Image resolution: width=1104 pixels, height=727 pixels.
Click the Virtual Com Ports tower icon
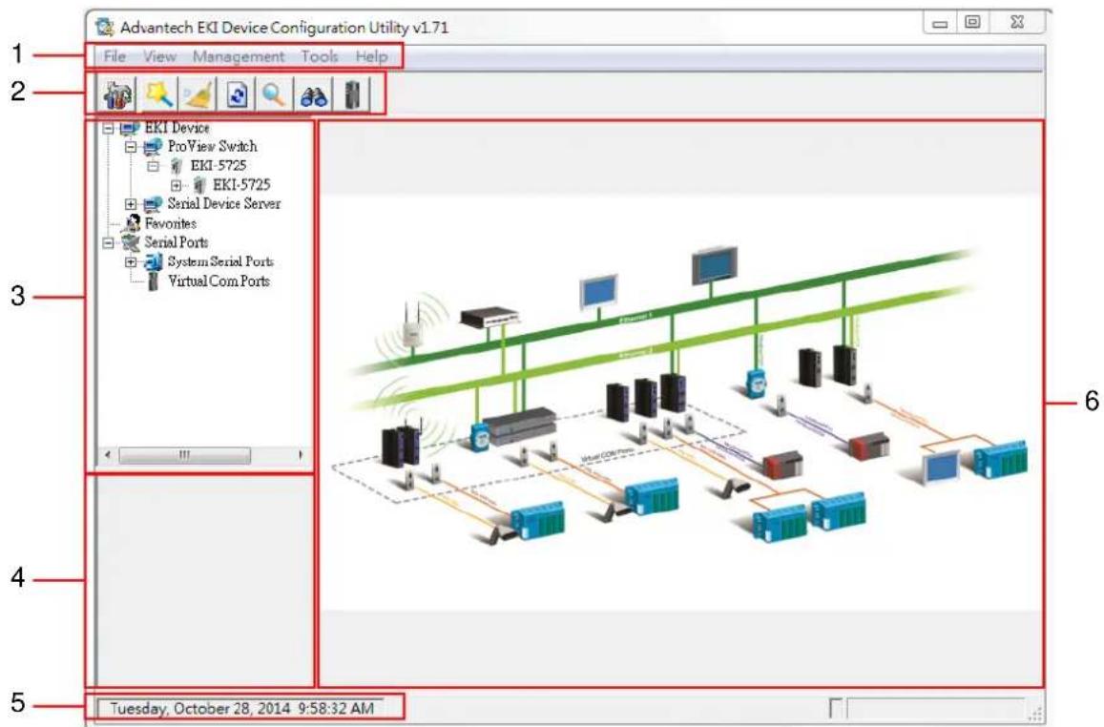(153, 281)
